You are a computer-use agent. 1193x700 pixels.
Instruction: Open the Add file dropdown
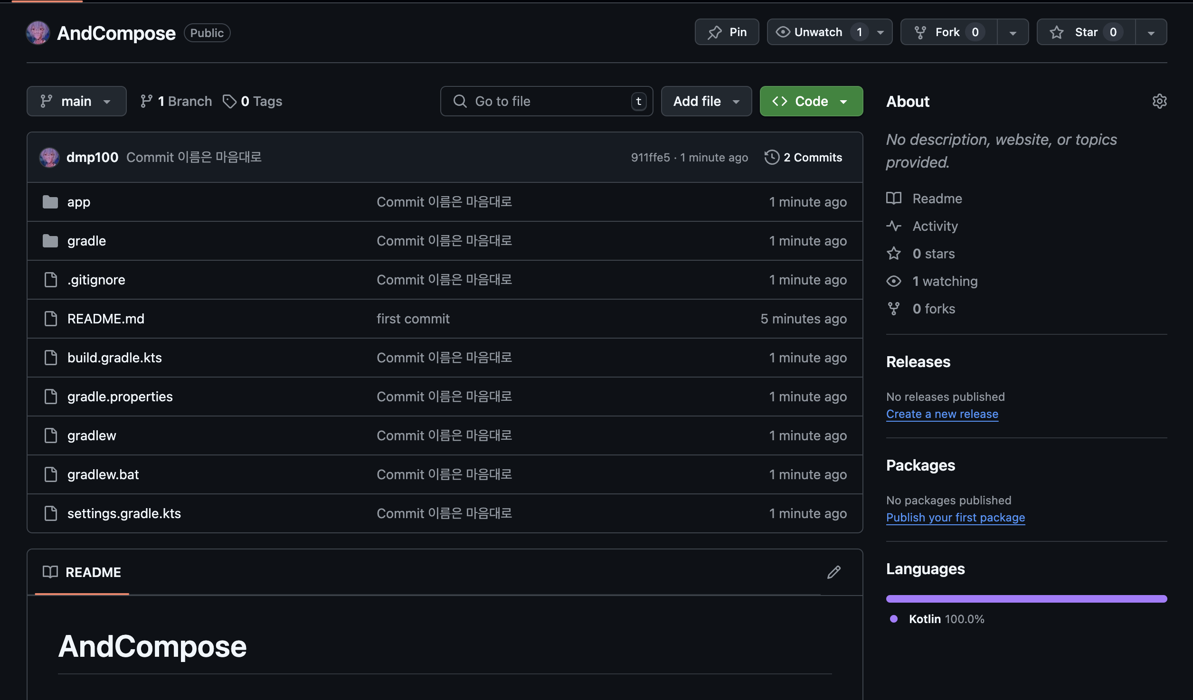coord(706,101)
